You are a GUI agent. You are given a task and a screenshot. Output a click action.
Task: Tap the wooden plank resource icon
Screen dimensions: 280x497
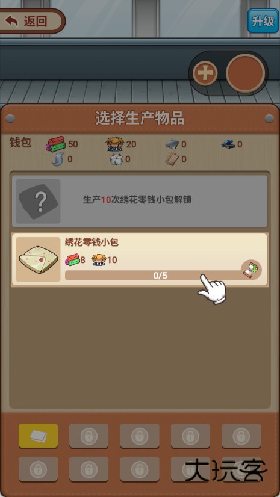(x=172, y=159)
